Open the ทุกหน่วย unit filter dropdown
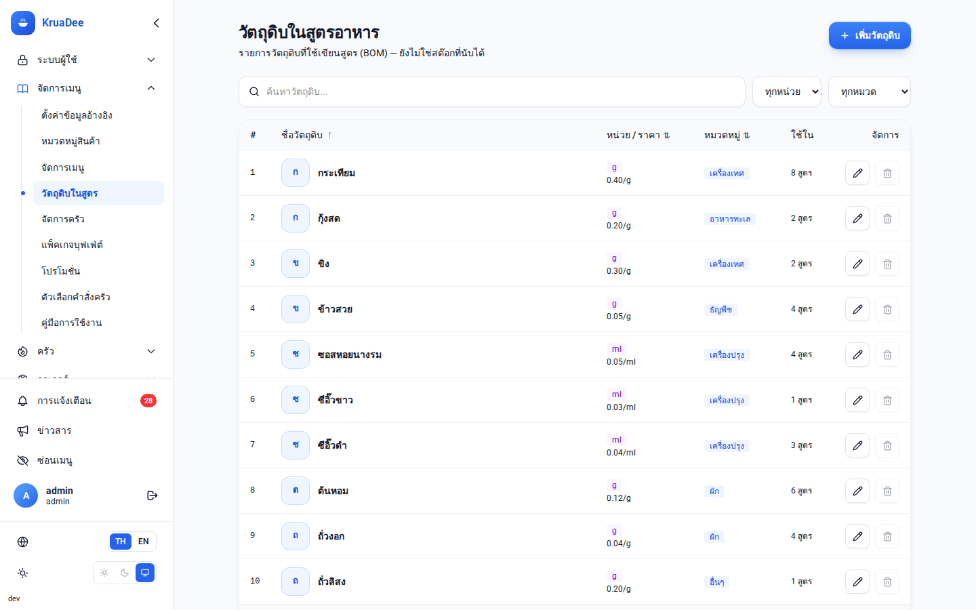Screen dimensions: 976x610 787,91
